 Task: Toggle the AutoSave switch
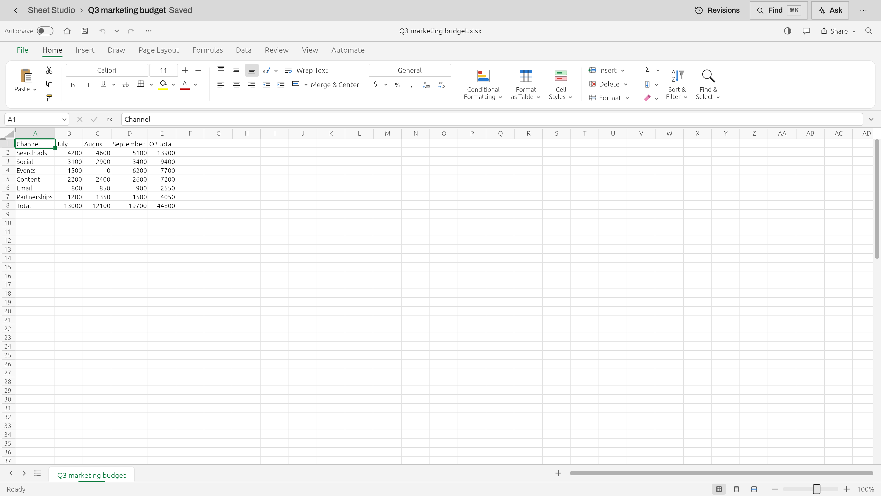pos(45,31)
